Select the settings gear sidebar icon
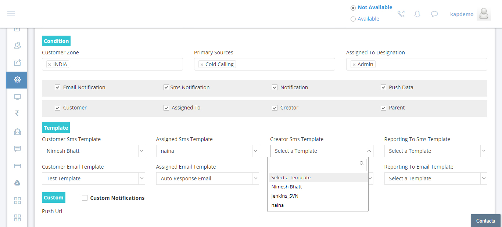 coord(17,80)
